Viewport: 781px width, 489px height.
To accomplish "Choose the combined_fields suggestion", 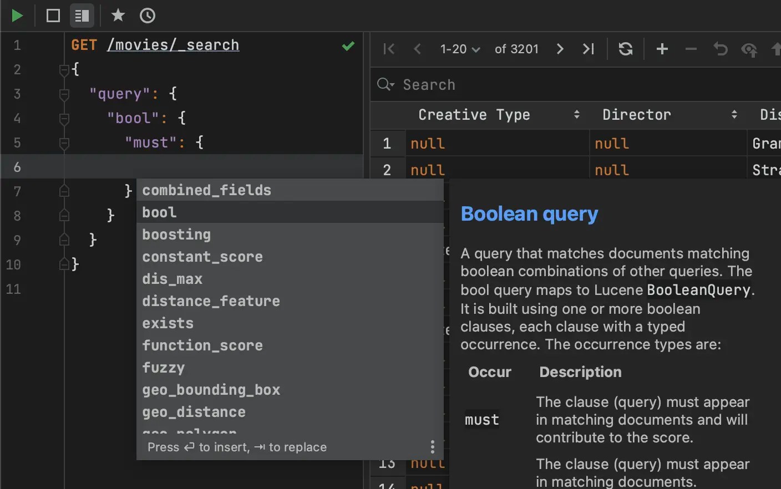I will coord(206,190).
